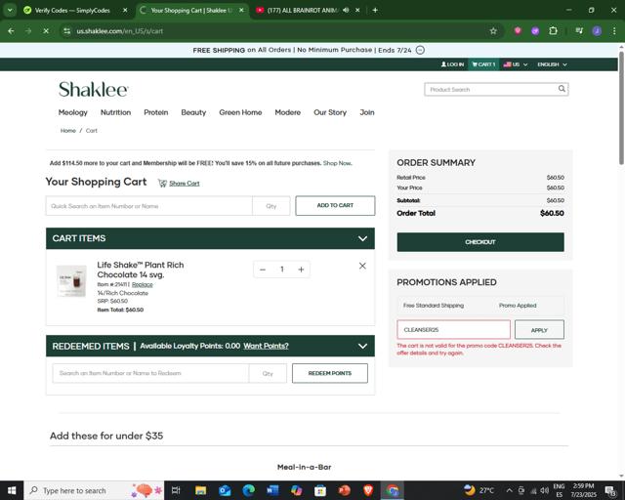The image size is (625, 500).
Task: Open Microsoft Edge from the taskbar
Action: [x=248, y=490]
